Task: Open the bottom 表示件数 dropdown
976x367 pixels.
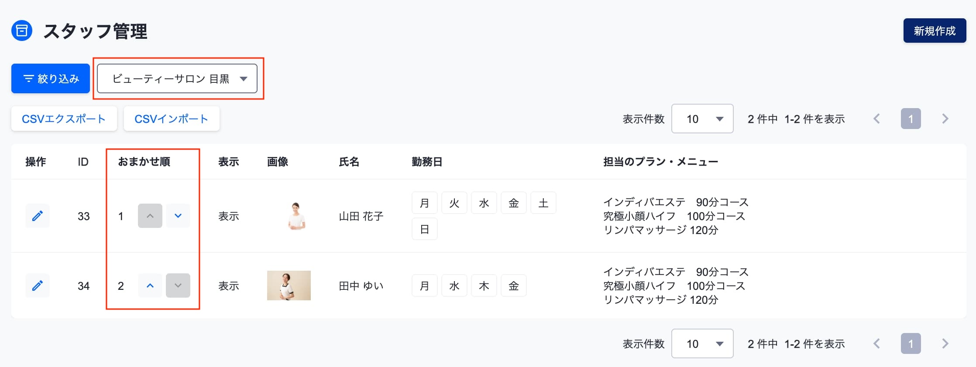Action: coord(702,343)
